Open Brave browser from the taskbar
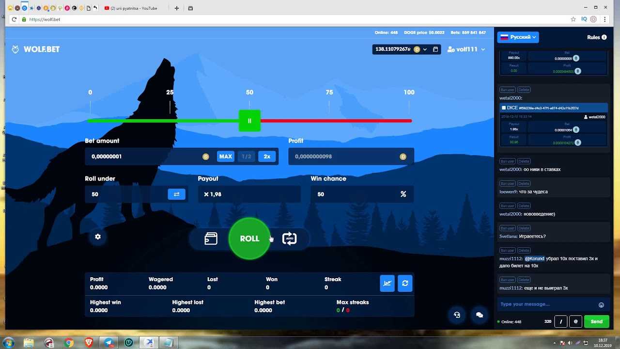 coord(89,342)
